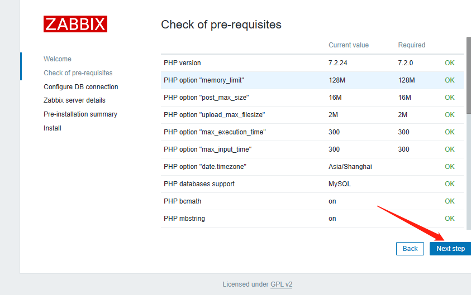Click the PHP version row label
This screenshot has height=295, width=471.
(182, 63)
